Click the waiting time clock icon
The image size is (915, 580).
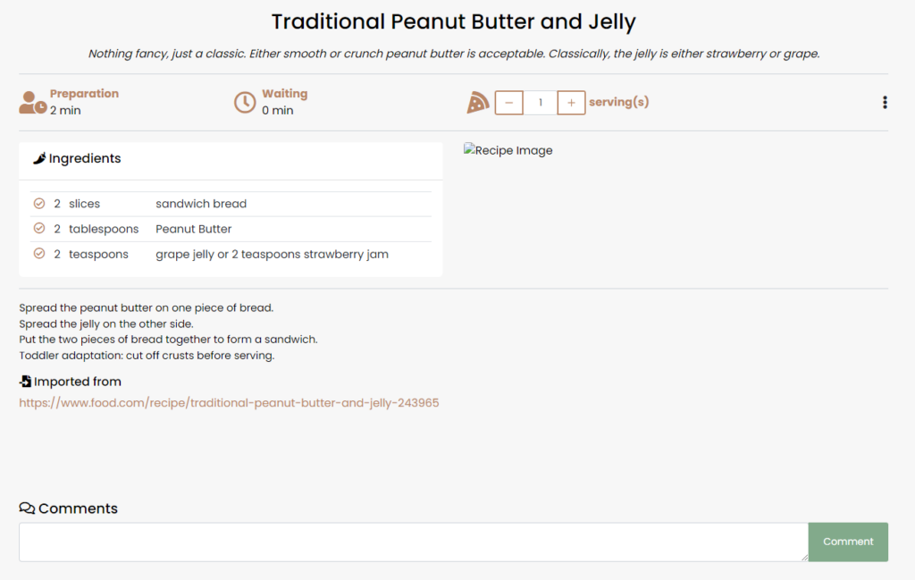(245, 102)
